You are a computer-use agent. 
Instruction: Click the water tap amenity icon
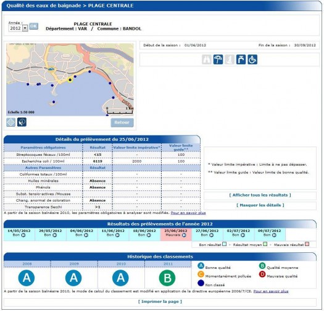(241, 59)
